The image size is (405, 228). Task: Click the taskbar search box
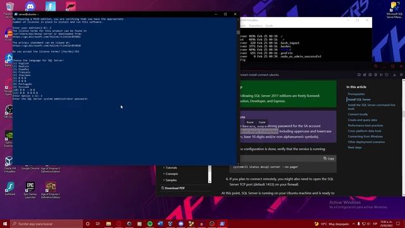tap(46, 224)
